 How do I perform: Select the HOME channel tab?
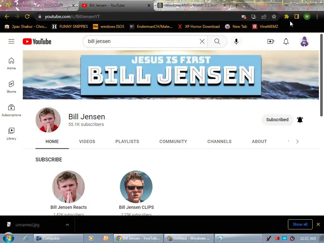click(x=52, y=141)
